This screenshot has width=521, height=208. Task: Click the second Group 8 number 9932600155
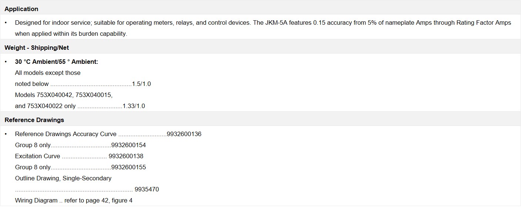[x=128, y=167]
